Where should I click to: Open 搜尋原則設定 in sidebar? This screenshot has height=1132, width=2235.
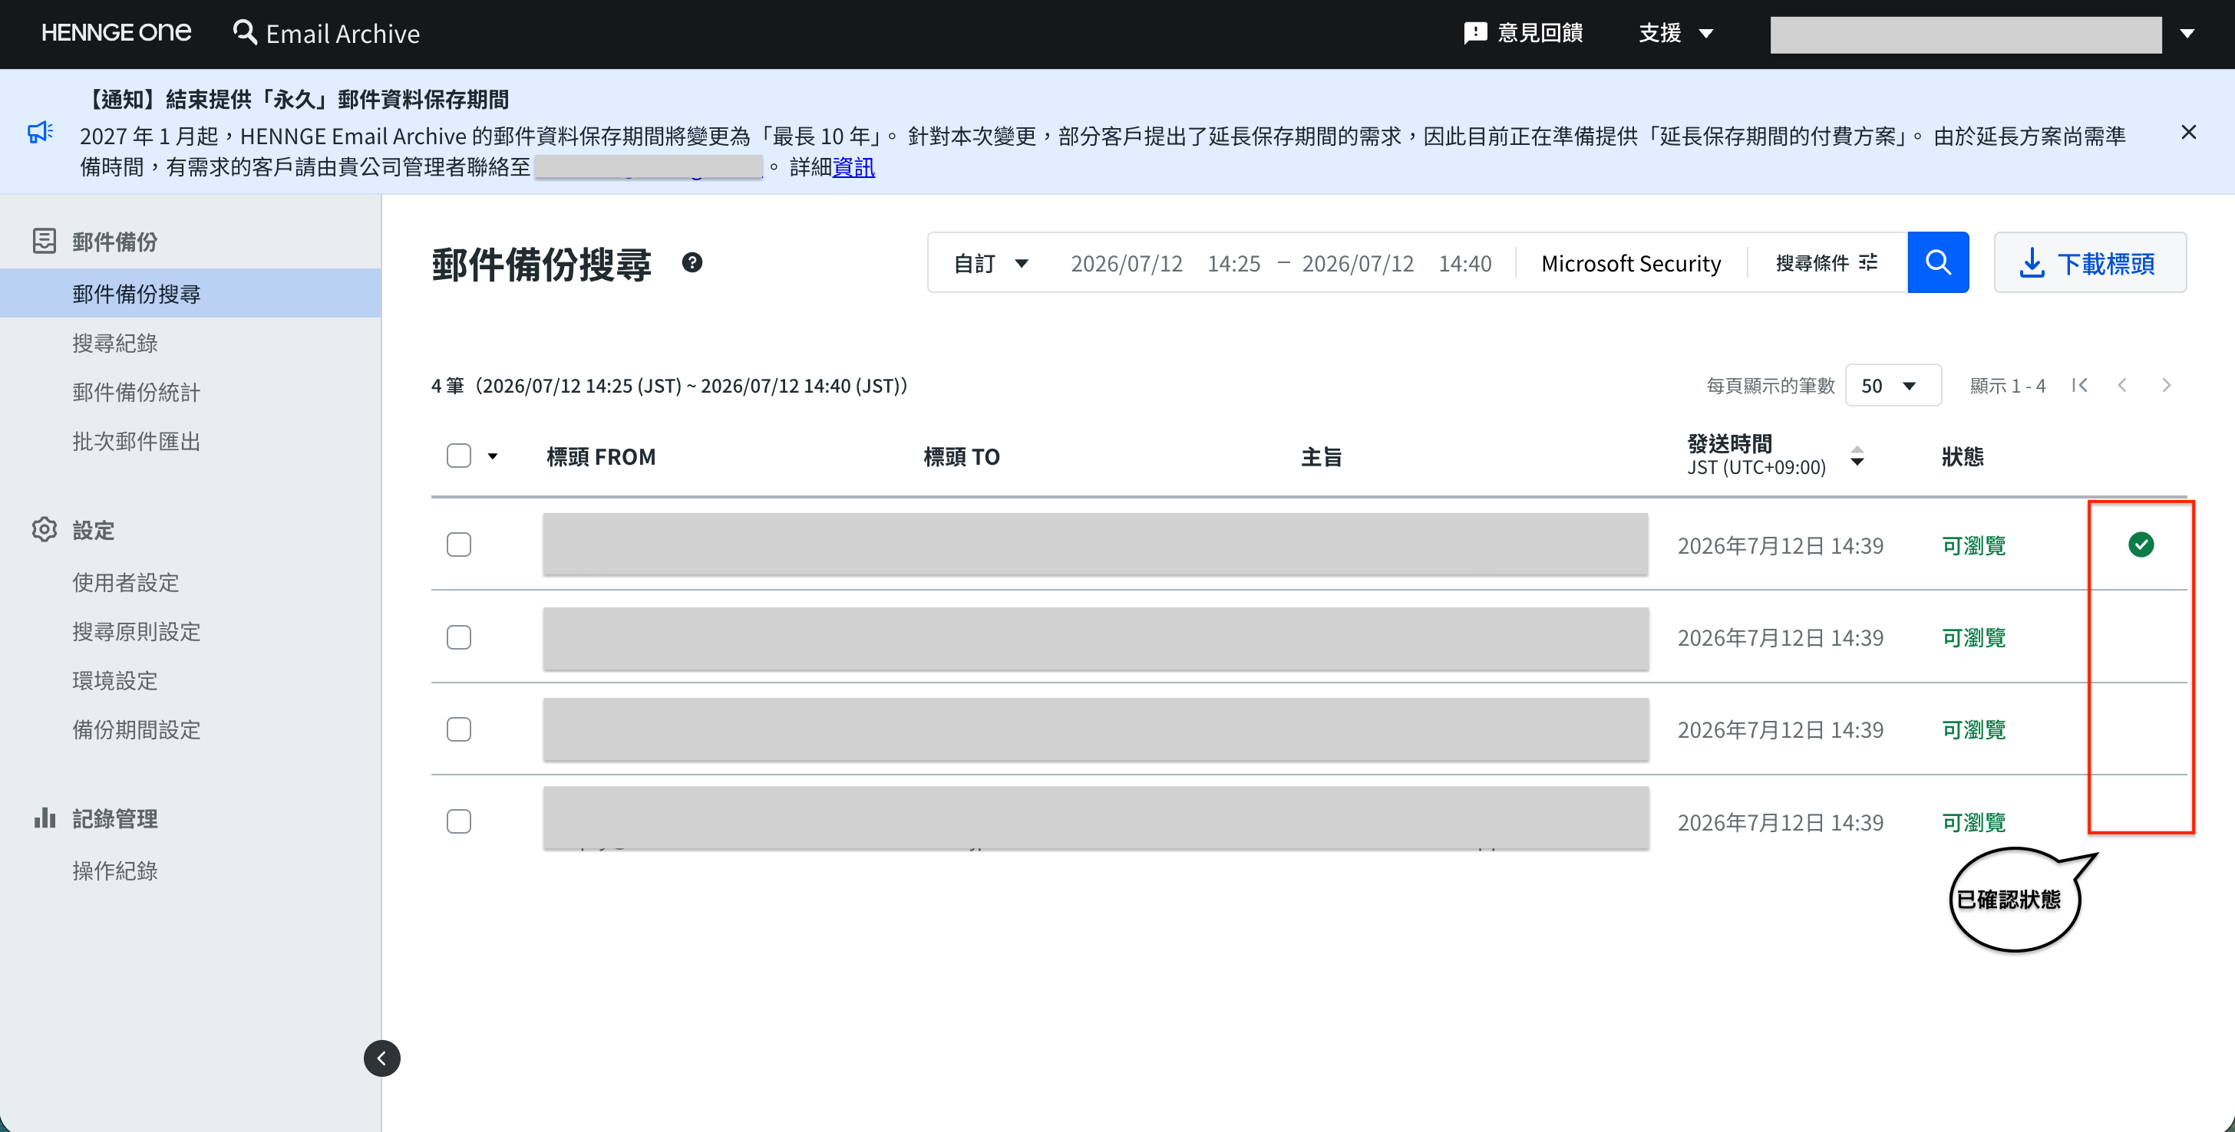click(136, 631)
